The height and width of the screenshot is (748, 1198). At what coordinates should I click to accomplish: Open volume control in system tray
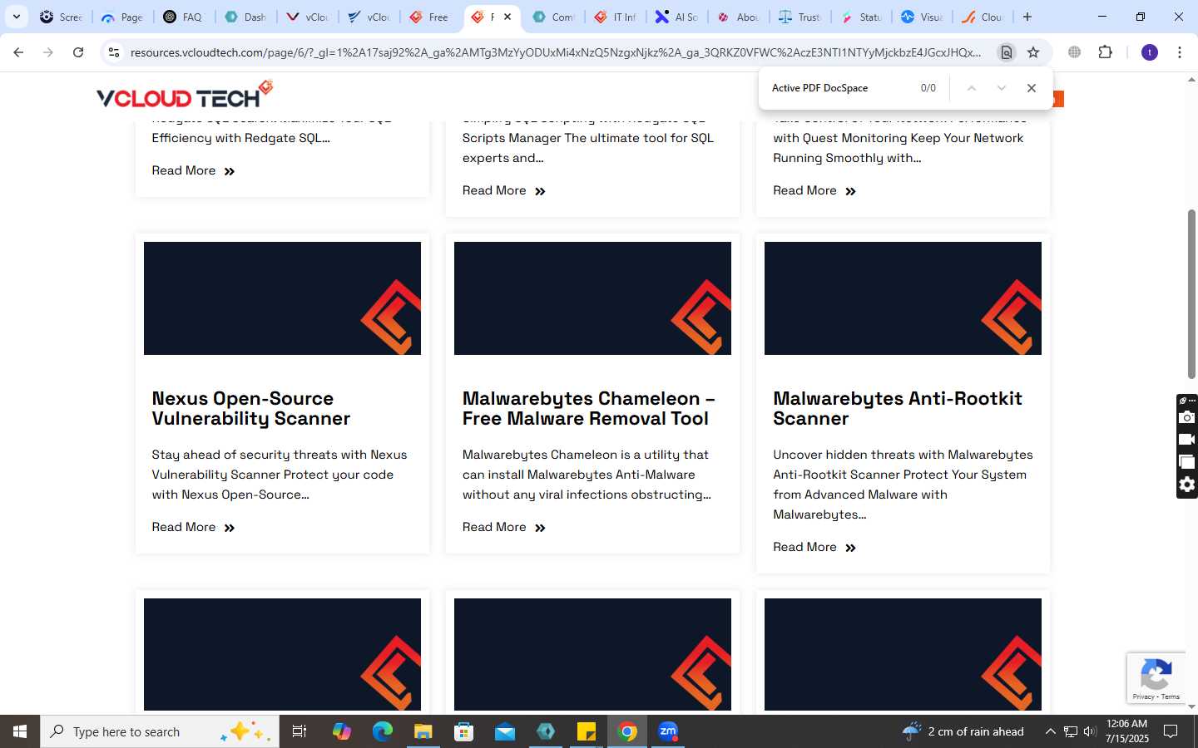coord(1090,731)
